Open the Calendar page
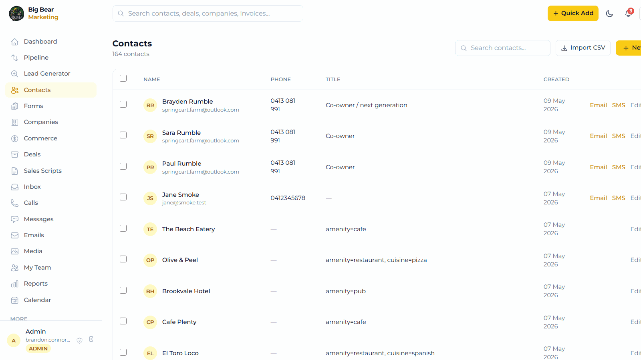 51,300
